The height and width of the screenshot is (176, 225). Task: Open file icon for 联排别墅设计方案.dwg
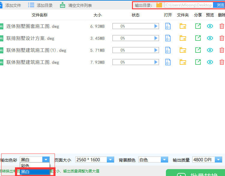(168, 38)
